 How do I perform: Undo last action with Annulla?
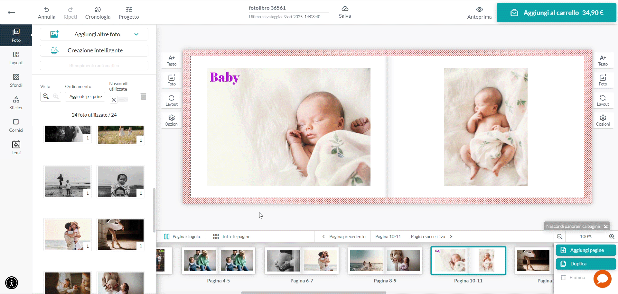47,13
